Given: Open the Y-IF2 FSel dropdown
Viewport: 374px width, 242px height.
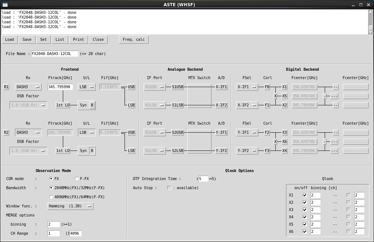Looking at the screenshot, I should pyautogui.click(x=247, y=151).
